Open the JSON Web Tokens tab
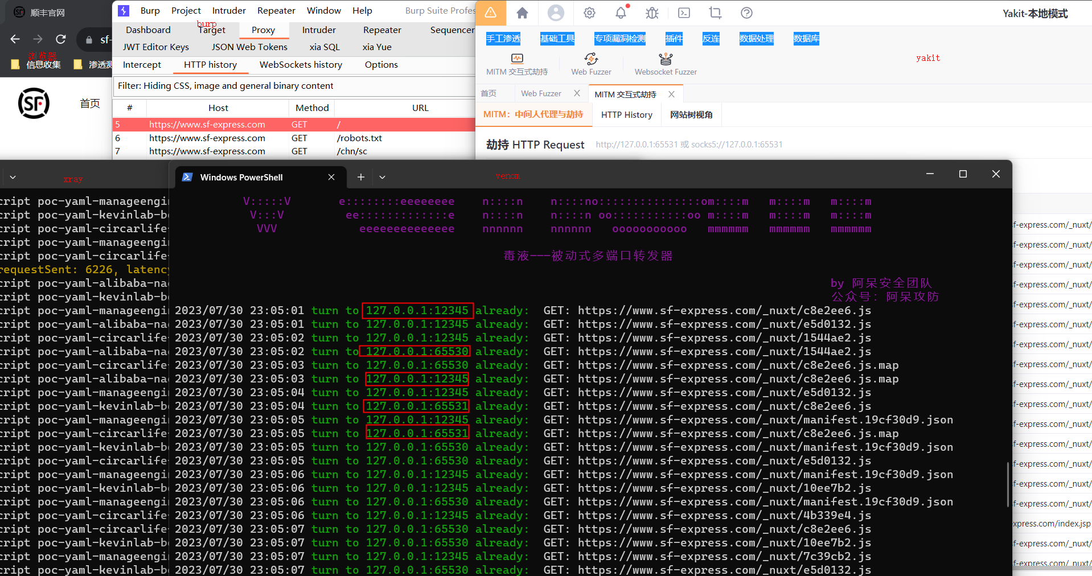Screen dimensions: 1092x576 point(249,47)
